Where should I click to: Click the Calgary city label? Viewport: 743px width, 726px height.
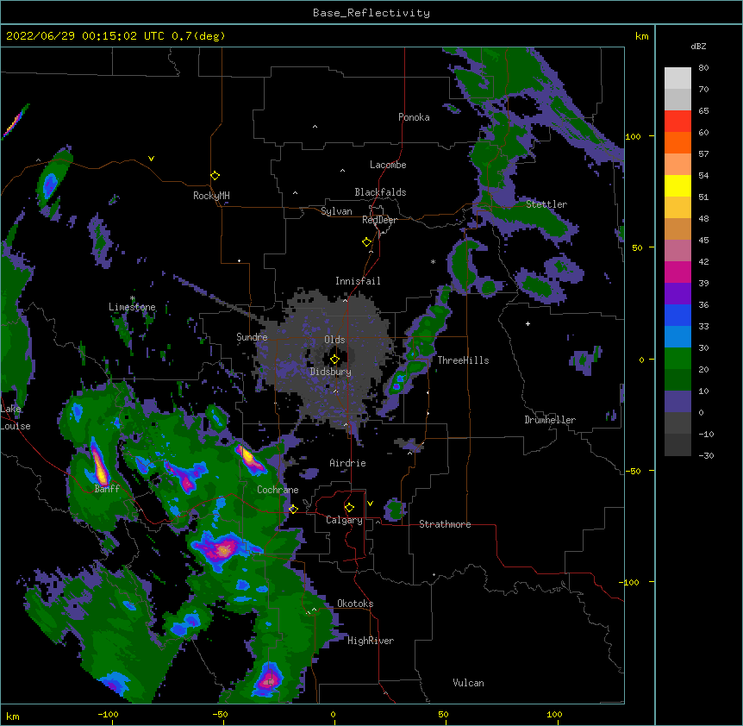(x=344, y=520)
